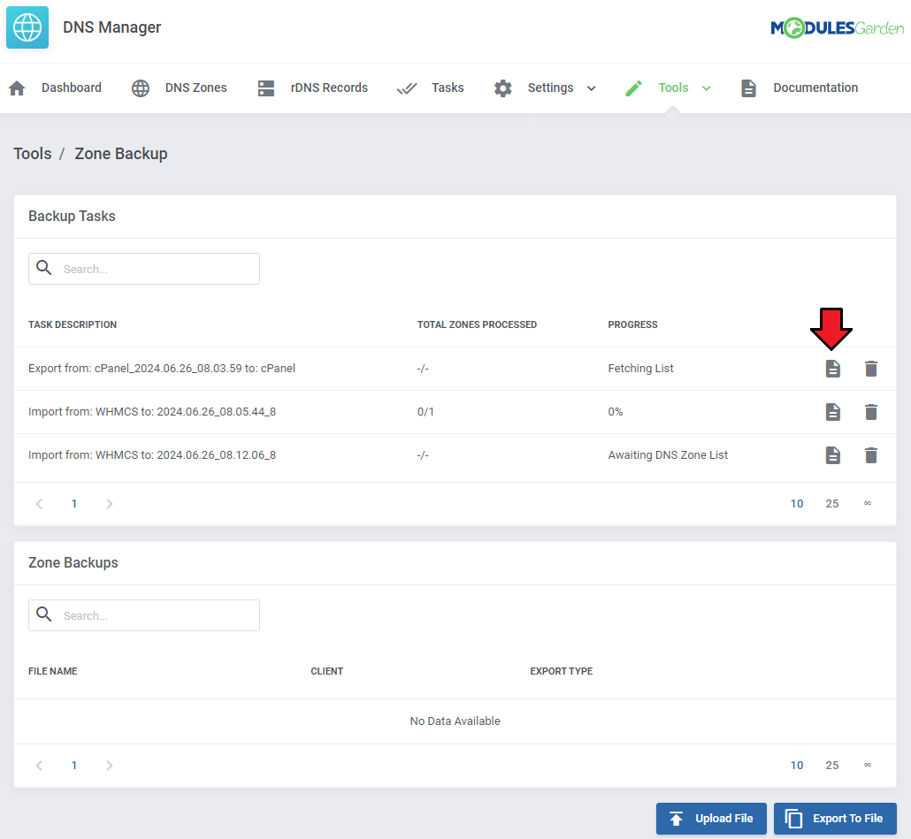Image resolution: width=911 pixels, height=839 pixels.
Task: Open the Documentation menu item
Action: pyautogui.click(x=815, y=88)
